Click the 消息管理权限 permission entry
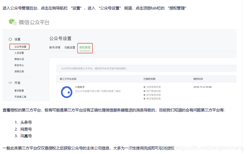This screenshot has width=247, height=154. point(152,87)
